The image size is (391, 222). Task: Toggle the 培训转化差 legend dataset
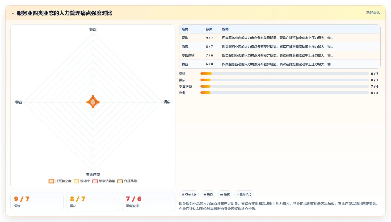tap(104, 181)
